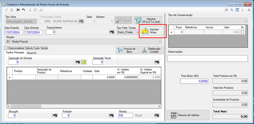Click toolbar overflow icon at far right
This screenshot has width=254, height=124.
pyautogui.click(x=250, y=10)
